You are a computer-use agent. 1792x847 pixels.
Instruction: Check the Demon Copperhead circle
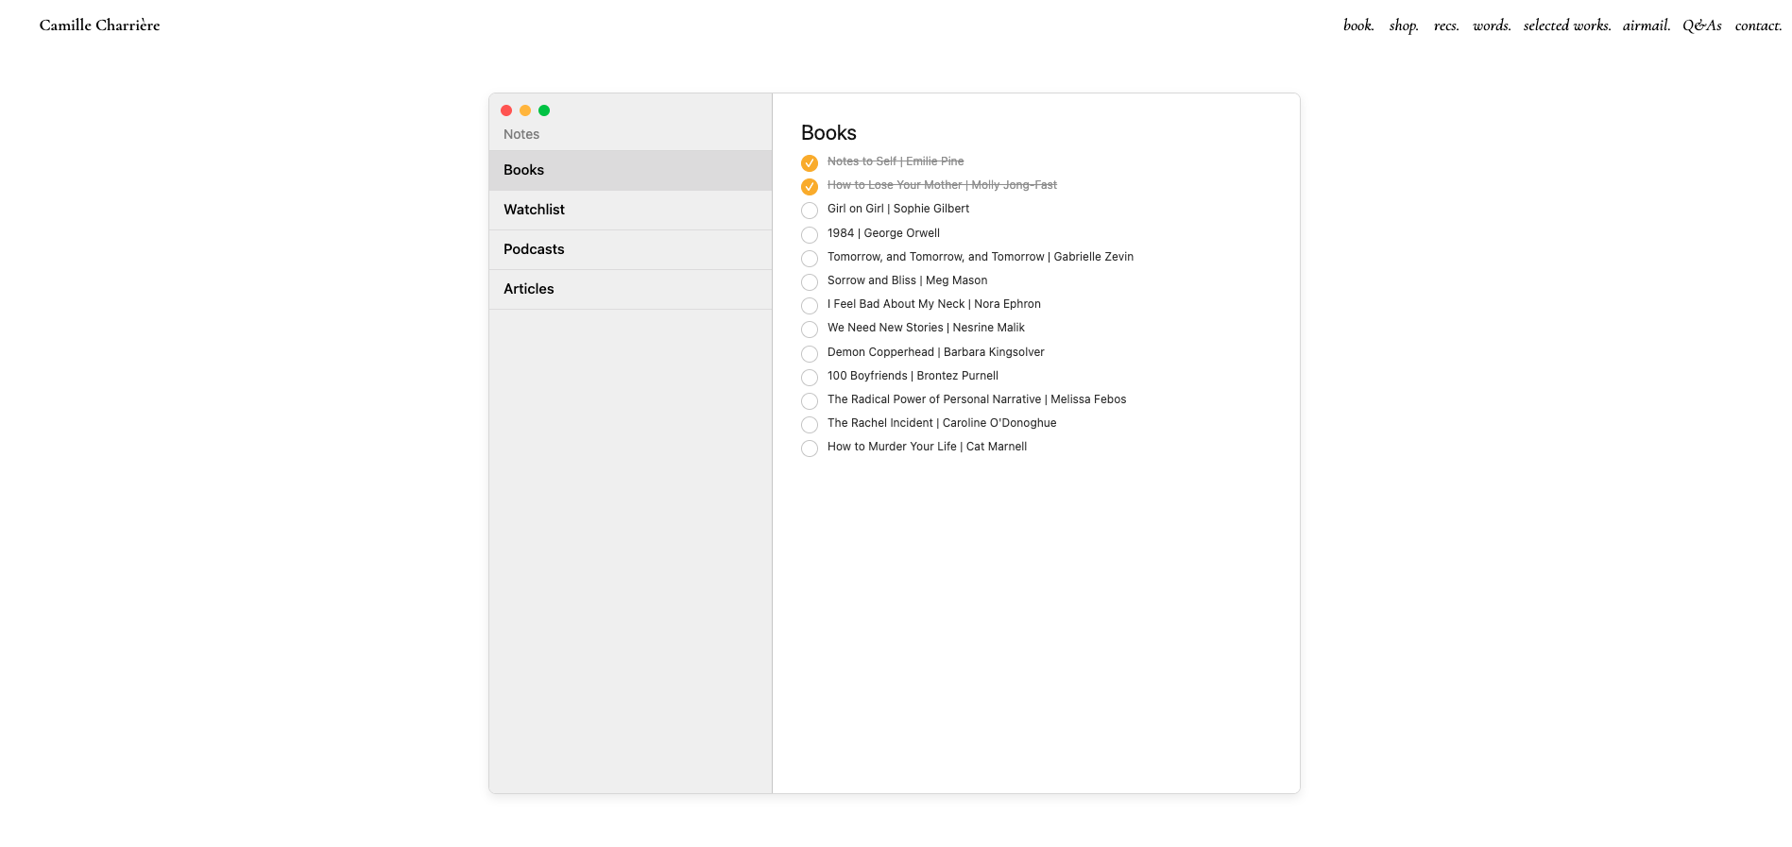tap(810, 353)
